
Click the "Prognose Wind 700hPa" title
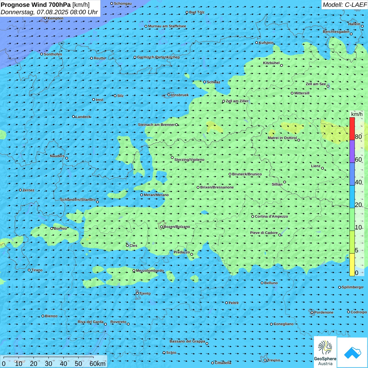tap(36, 5)
